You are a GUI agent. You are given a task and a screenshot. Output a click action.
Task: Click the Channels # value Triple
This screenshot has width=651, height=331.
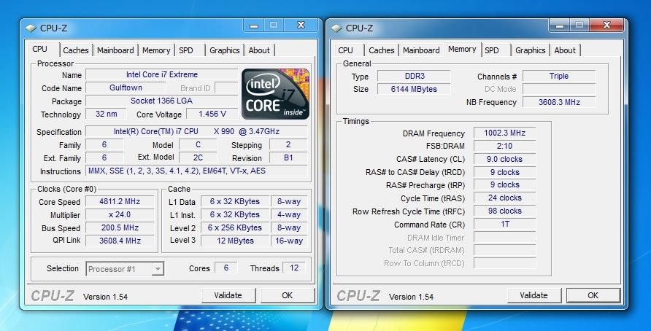[x=559, y=76]
